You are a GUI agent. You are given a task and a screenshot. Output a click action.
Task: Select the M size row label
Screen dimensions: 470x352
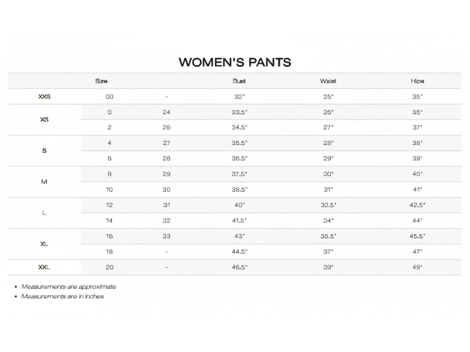point(44,182)
